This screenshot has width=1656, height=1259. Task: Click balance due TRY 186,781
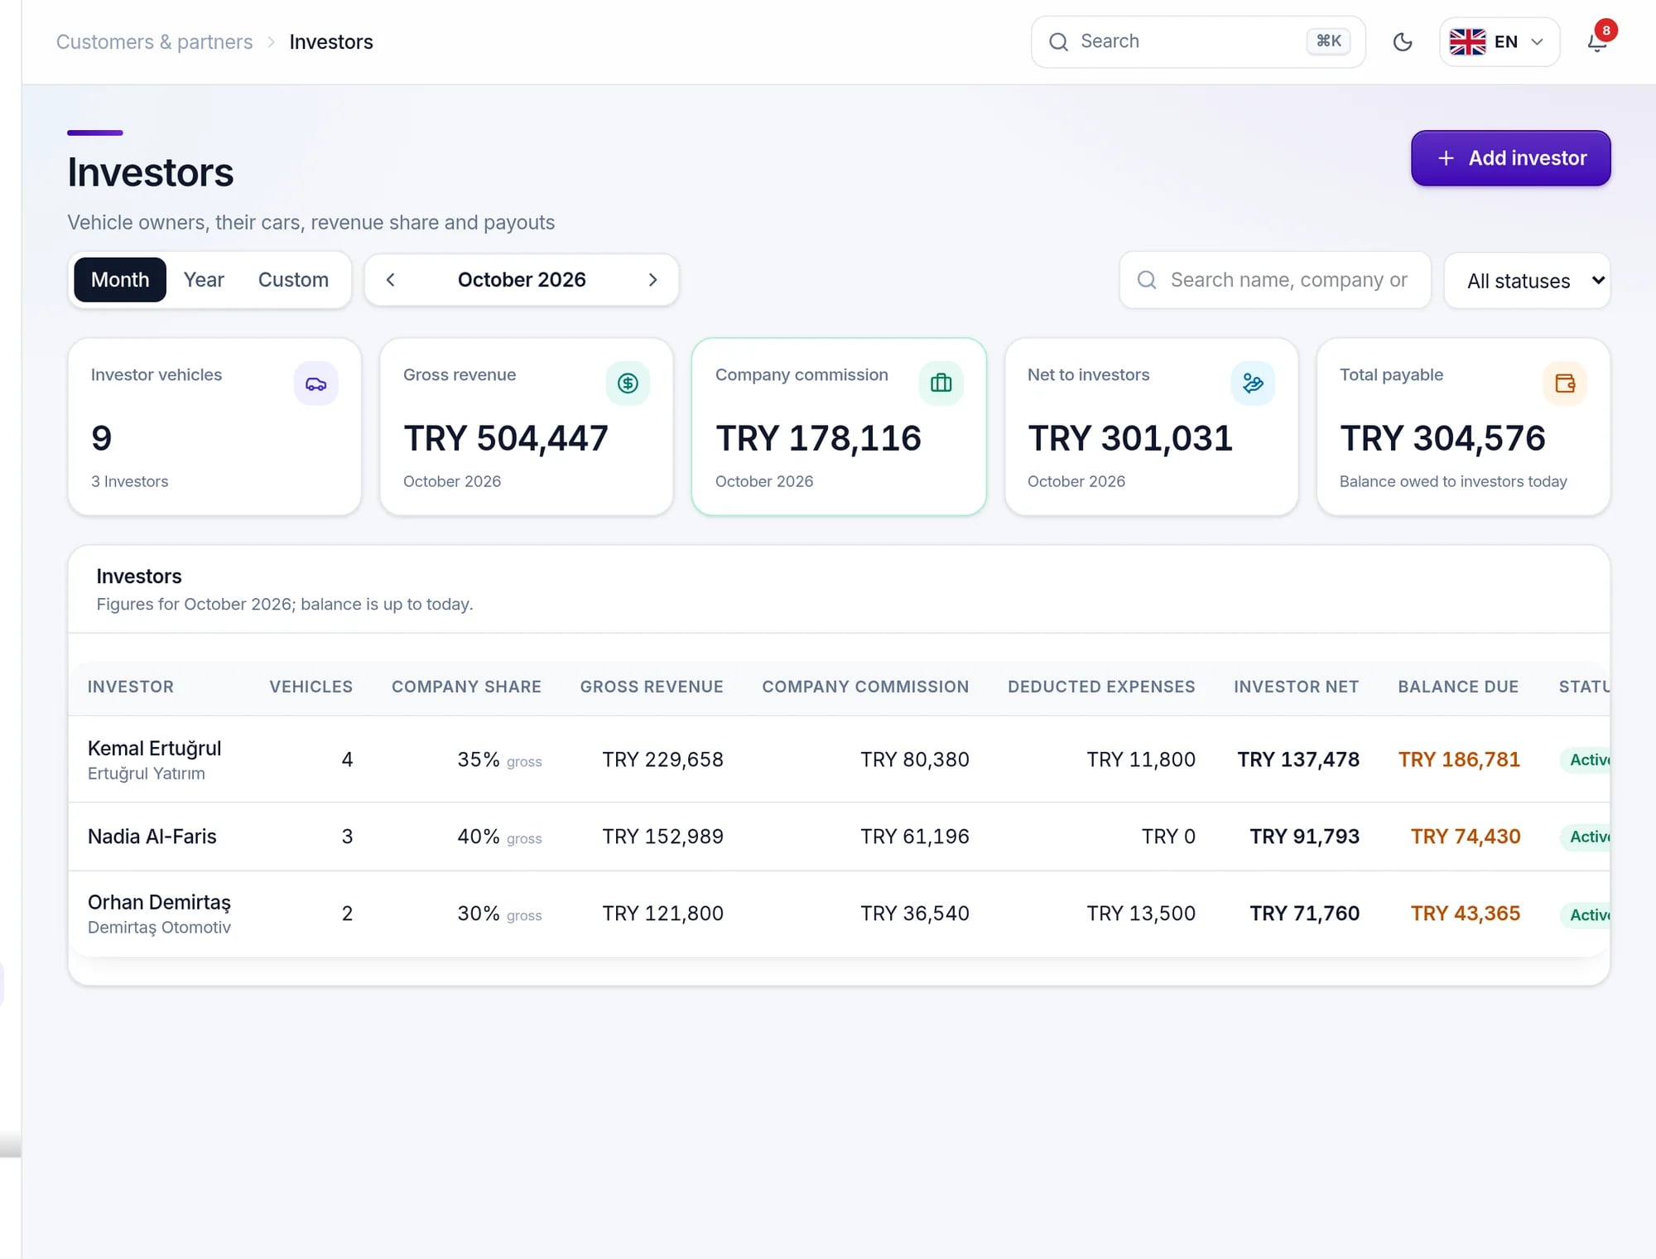point(1459,760)
